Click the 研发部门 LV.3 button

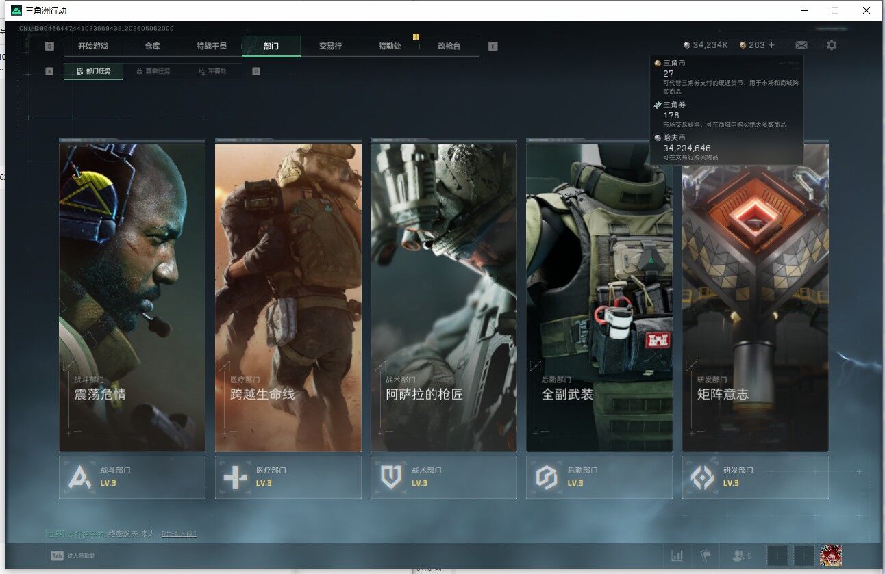coord(756,477)
